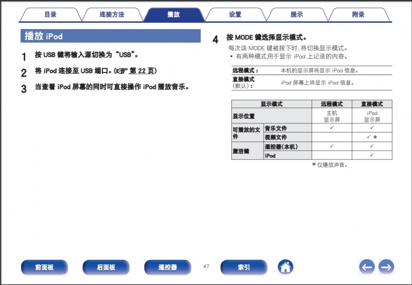This screenshot has width=412, height=285.
Task: Click the ＊仅播放声音 footnote
Action: (x=330, y=165)
